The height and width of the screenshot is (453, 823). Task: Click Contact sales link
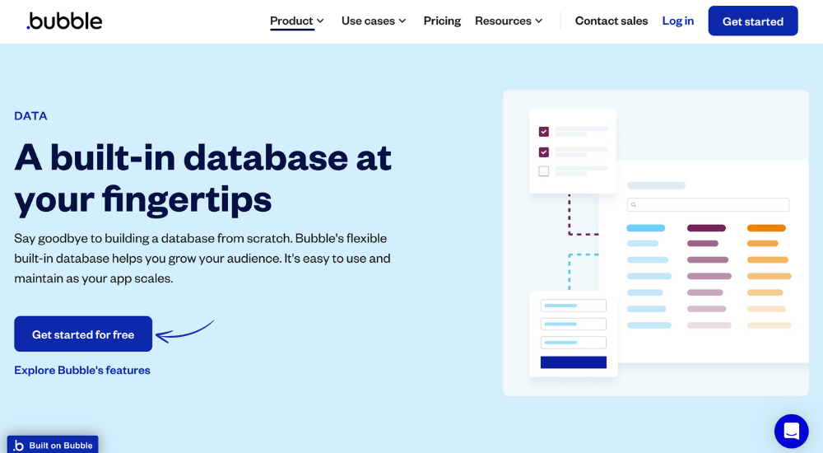[611, 21]
